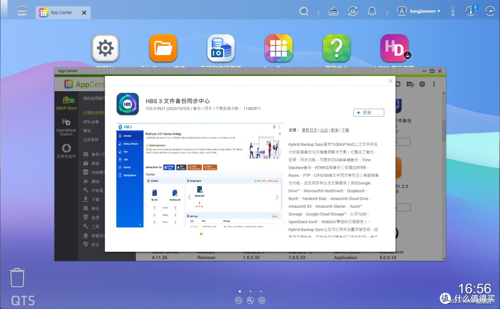
Task: Open the App Center three-dot more menu
Action: (x=434, y=84)
